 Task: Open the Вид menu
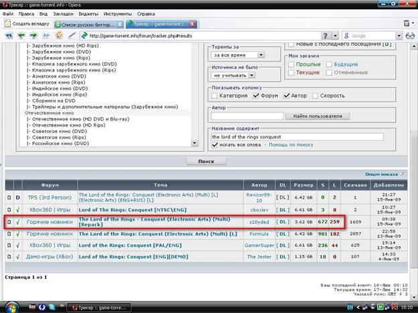[x=44, y=14]
